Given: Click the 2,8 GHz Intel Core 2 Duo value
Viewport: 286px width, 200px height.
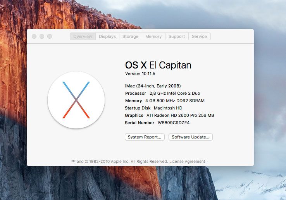Looking at the screenshot, I should pos(175,93).
